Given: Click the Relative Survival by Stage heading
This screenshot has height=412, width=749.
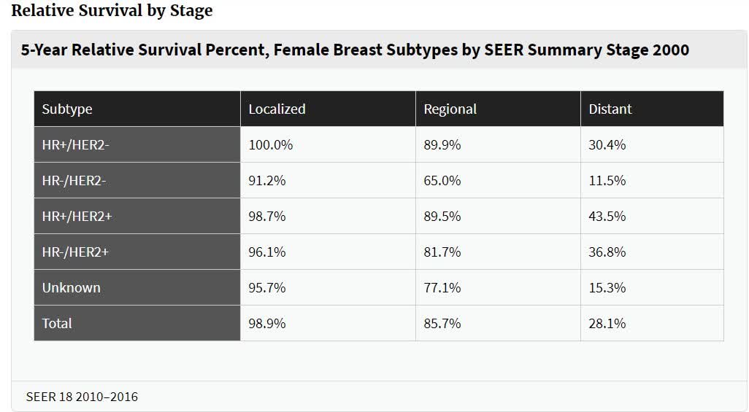Looking at the screenshot, I should 112,11.
